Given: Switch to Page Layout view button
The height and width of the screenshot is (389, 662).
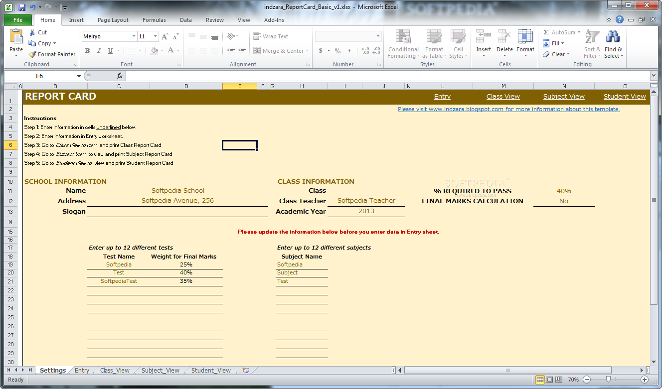Looking at the screenshot, I should point(549,380).
